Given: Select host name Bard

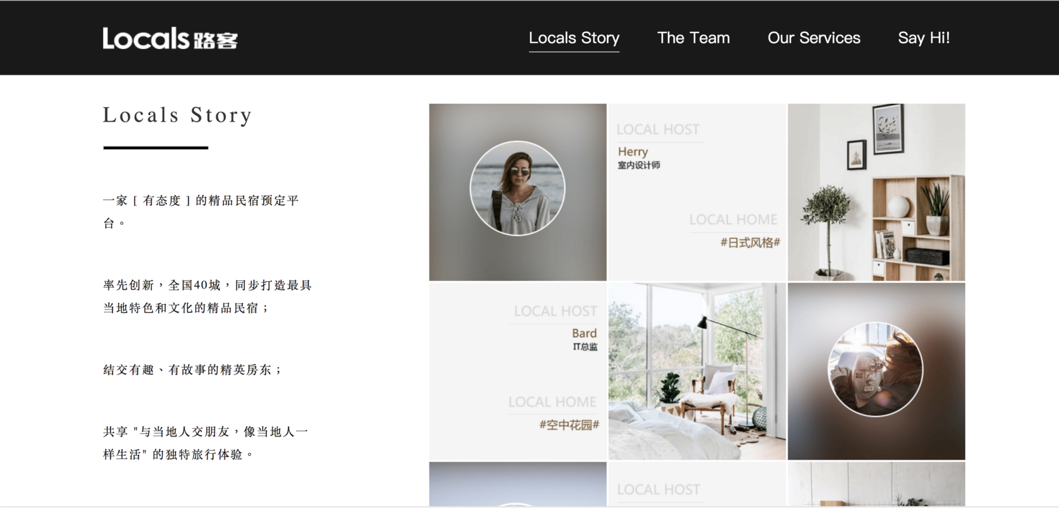Looking at the screenshot, I should pyautogui.click(x=584, y=333).
